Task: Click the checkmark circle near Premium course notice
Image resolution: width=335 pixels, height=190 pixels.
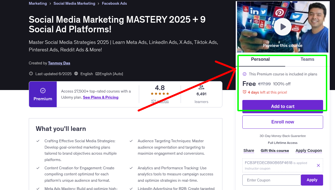Action: (x=245, y=74)
